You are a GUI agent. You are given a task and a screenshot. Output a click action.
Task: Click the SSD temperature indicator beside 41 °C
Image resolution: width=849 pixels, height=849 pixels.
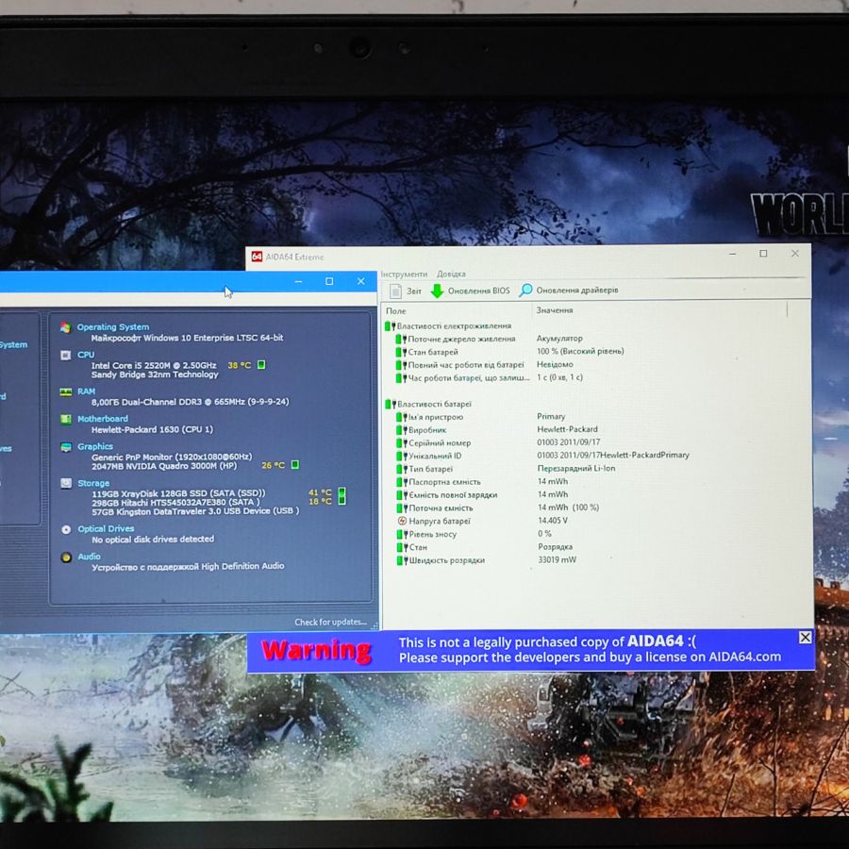pyautogui.click(x=341, y=491)
